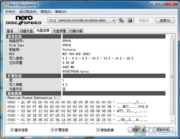Click the manufacturer value Verbatim

[69, 50]
